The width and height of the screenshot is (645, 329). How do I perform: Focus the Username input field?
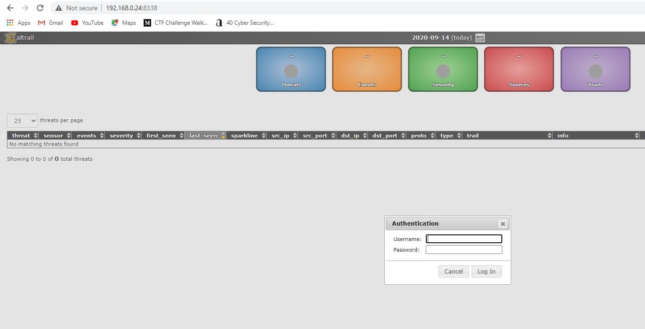coord(464,239)
